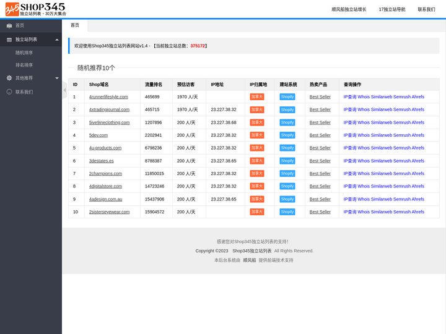Click Semrush for 4digitalstore.com
The width and height of the screenshot is (446, 334).
pyautogui.click(x=402, y=186)
